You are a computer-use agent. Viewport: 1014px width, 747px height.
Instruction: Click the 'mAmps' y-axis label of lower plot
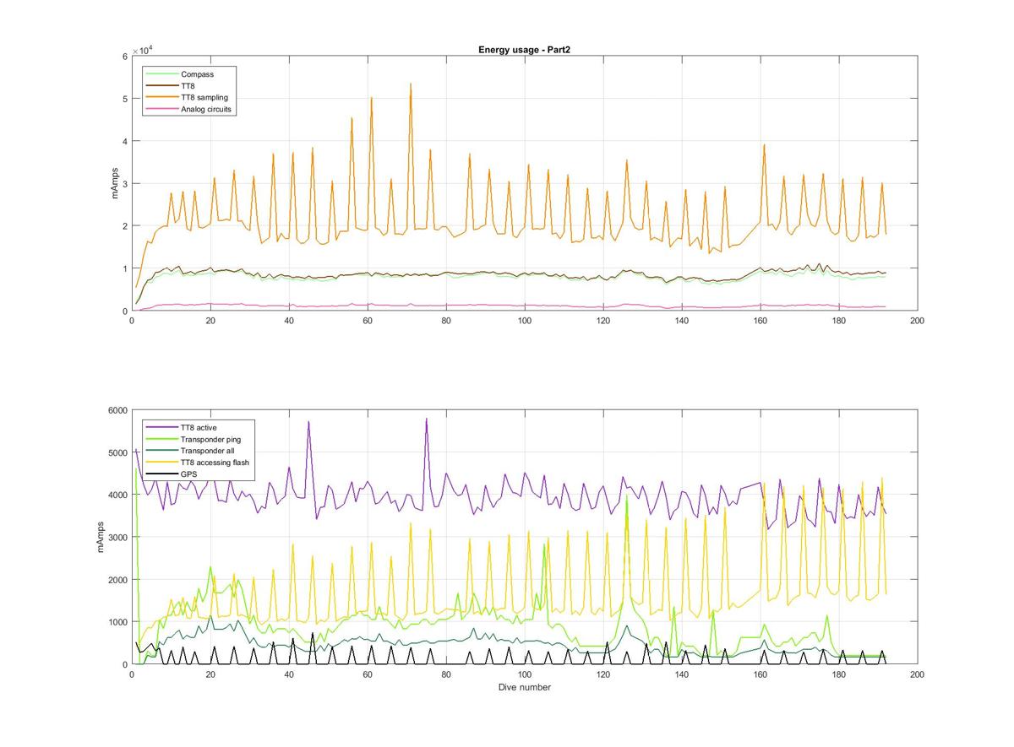click(x=101, y=537)
